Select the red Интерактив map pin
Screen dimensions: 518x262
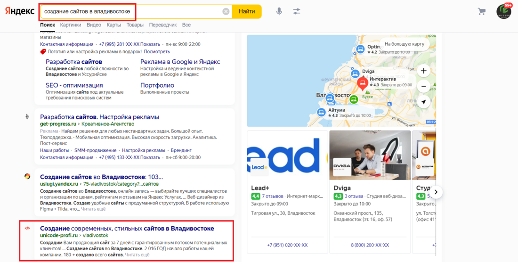pos(363,83)
